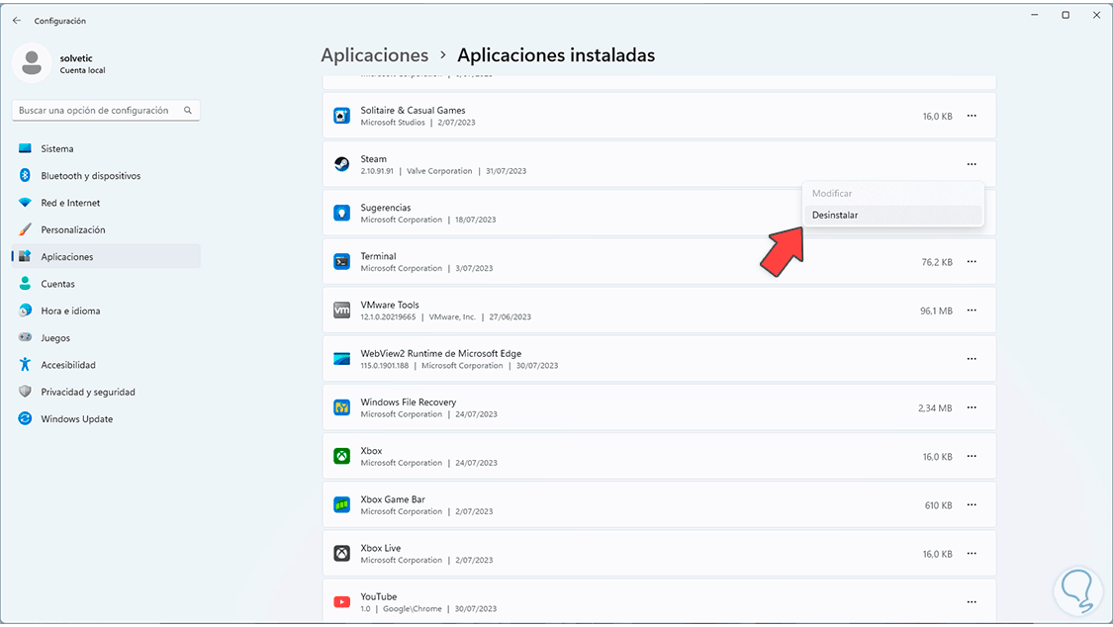Open Personalización in the sidebar
Image resolution: width=1113 pixels, height=627 pixels.
[x=107, y=229]
